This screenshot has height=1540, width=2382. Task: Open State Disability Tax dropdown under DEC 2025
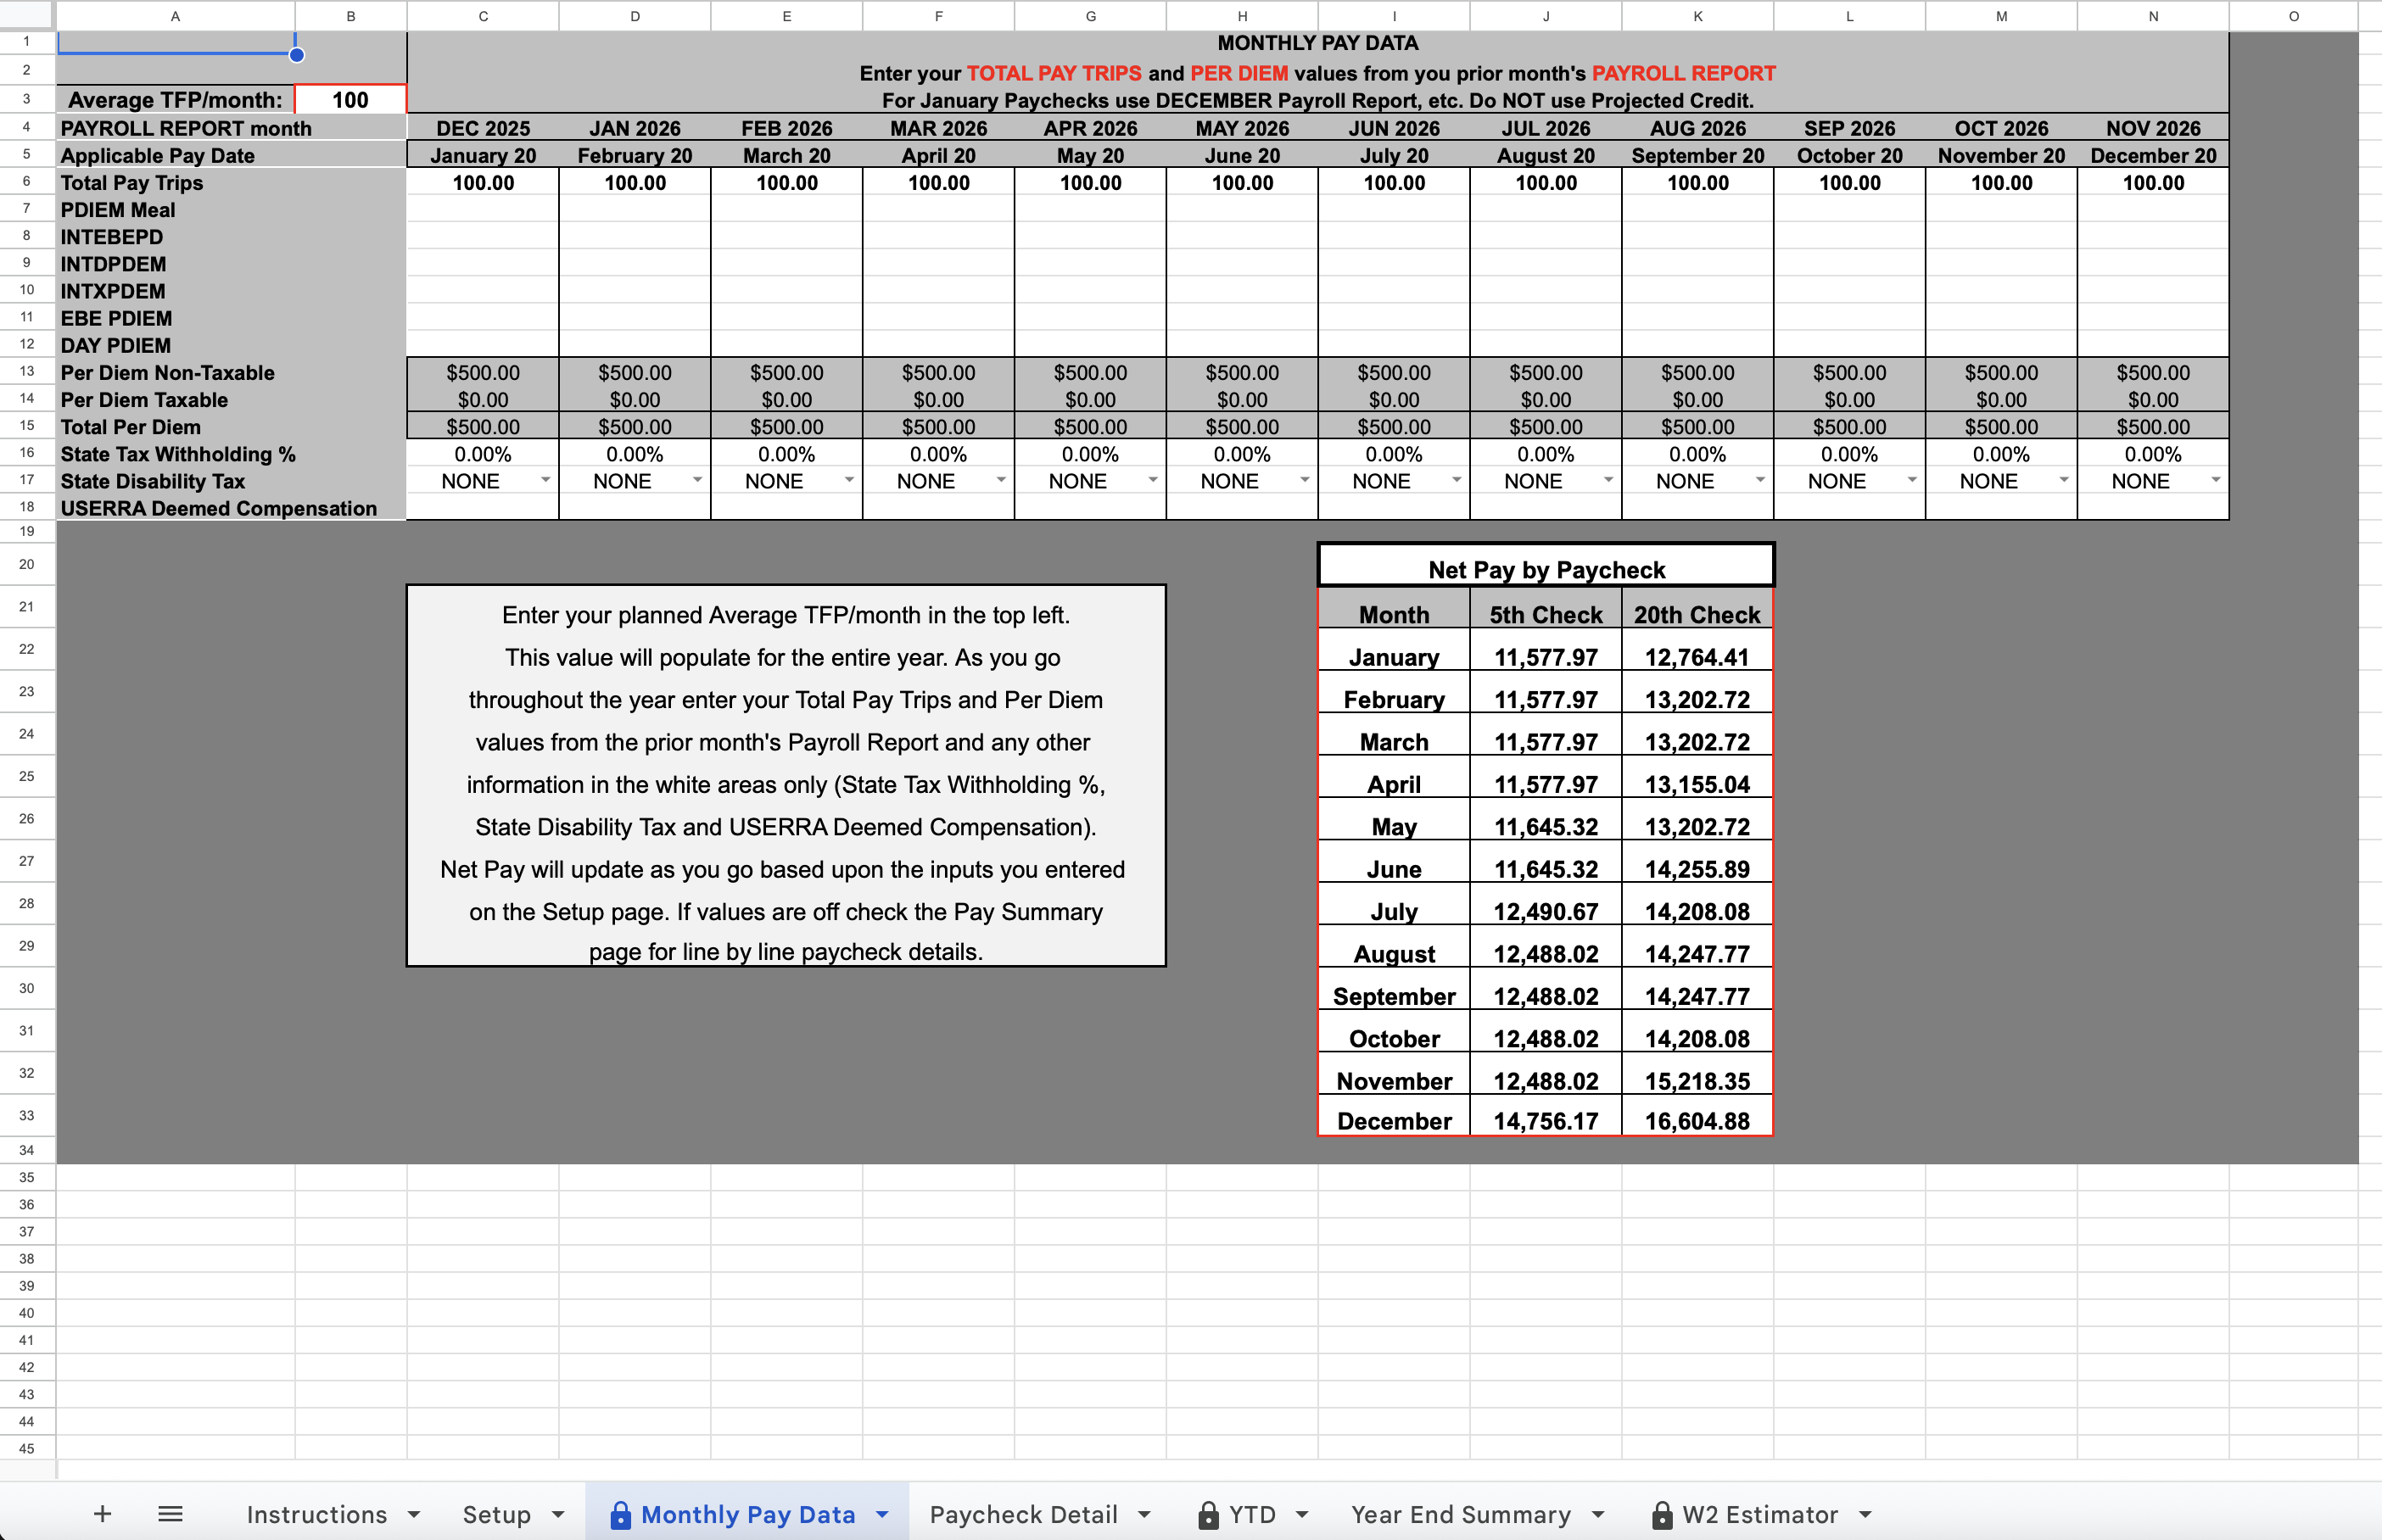pyautogui.click(x=546, y=481)
